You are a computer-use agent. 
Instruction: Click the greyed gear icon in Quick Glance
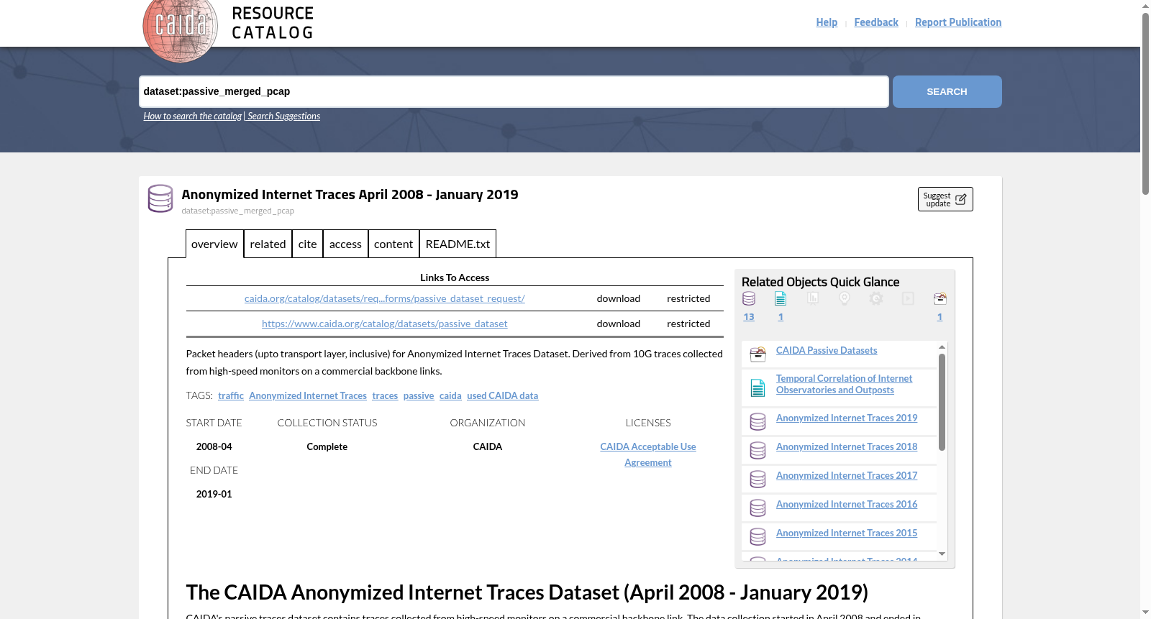[x=875, y=298]
